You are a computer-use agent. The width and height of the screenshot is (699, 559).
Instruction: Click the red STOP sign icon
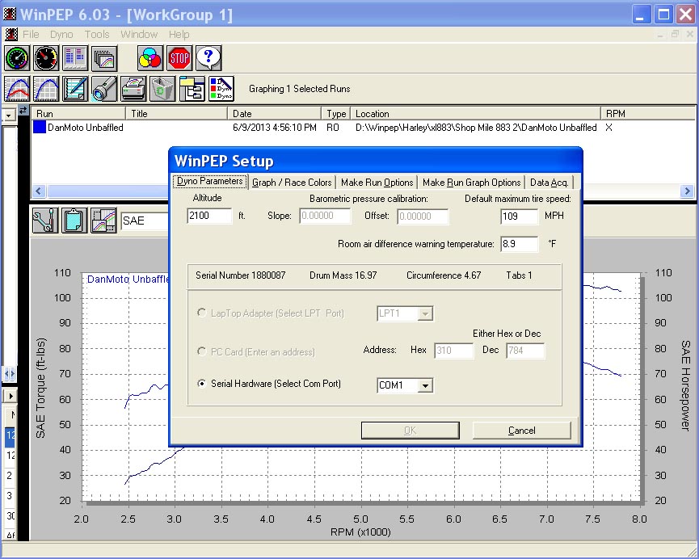pos(179,58)
